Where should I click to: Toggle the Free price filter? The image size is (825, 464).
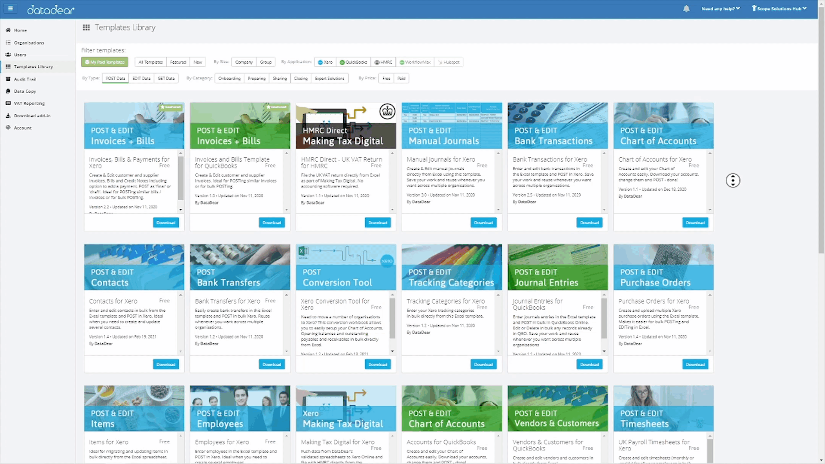coord(386,79)
